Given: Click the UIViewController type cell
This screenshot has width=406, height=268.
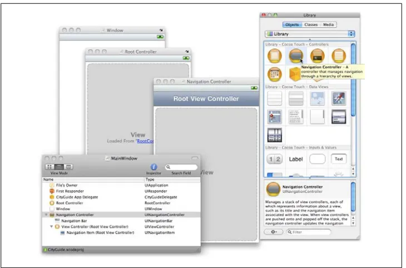Looking at the screenshot, I should pyautogui.click(x=160, y=226).
